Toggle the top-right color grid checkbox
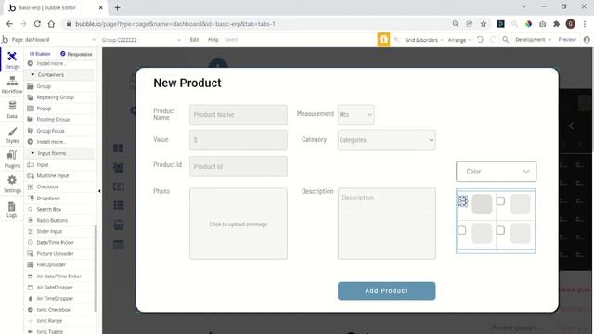 [500, 200]
